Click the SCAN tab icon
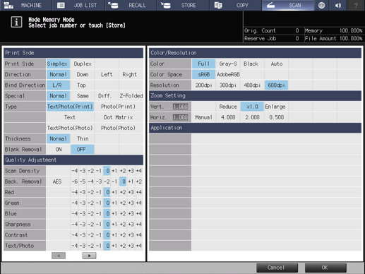 (x=270, y=5)
